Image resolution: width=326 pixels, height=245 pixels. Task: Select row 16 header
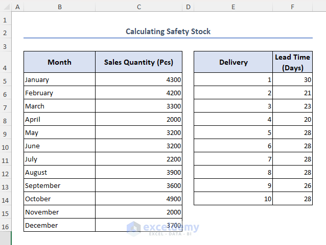[x=6, y=226]
